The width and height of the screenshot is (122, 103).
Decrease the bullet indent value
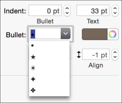[67, 13]
